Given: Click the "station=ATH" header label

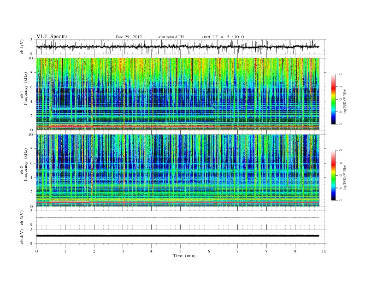Looking at the screenshot, I should [x=171, y=37].
